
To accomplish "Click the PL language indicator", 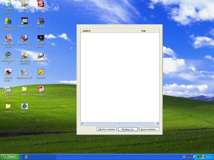I will [184, 157].
